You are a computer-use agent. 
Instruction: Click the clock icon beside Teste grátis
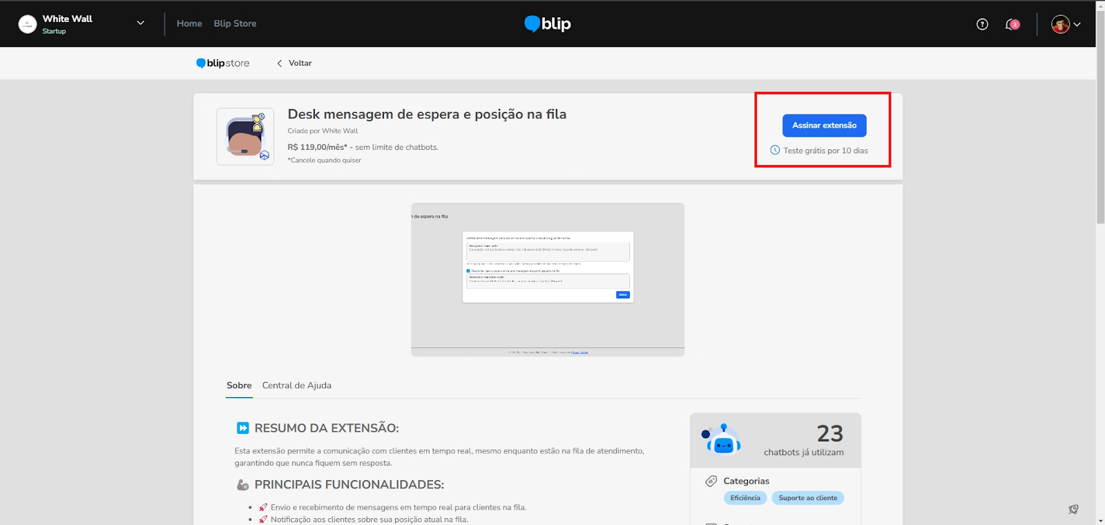click(775, 150)
